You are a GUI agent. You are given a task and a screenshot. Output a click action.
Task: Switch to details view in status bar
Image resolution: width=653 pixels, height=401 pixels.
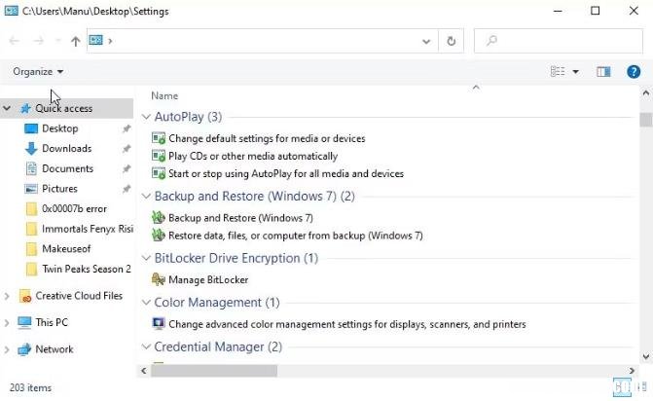[622, 387]
